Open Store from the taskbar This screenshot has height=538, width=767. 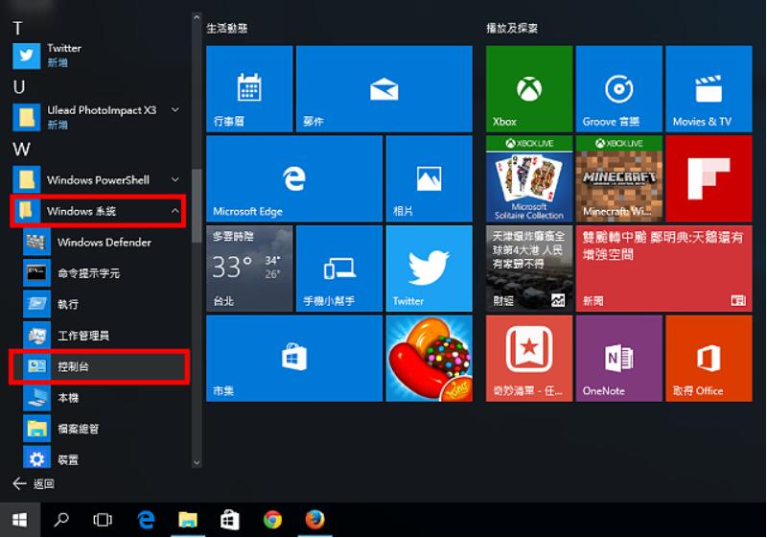(229, 520)
